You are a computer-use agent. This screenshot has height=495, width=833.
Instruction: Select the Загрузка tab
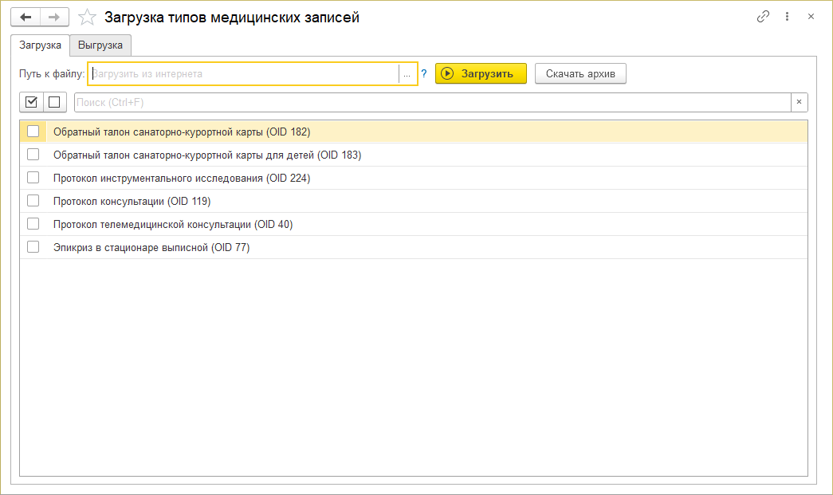40,45
